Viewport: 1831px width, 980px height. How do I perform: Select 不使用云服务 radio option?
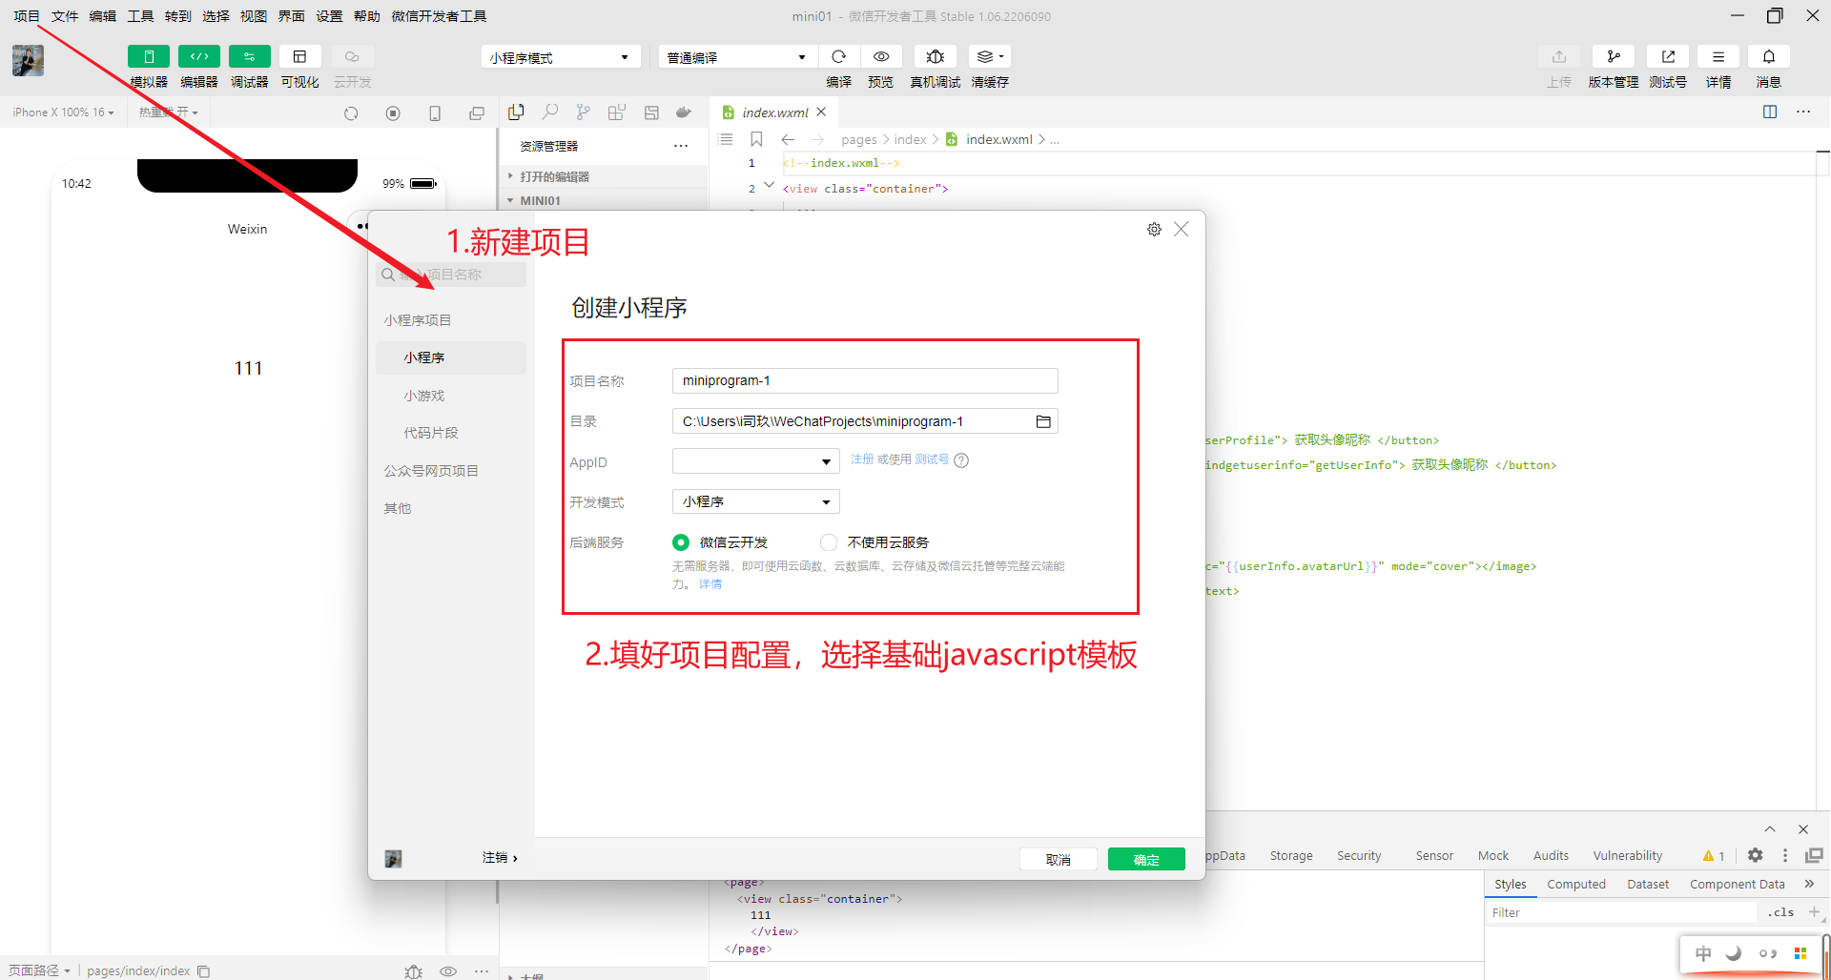coord(829,542)
